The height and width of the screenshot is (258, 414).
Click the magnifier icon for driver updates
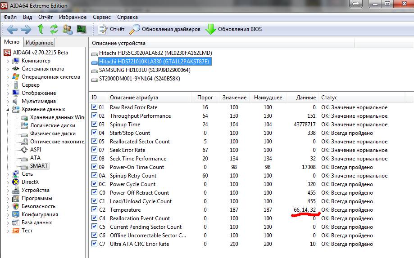click(135, 29)
